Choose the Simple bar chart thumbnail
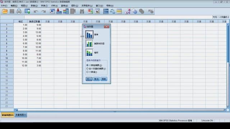 (x=89, y=34)
